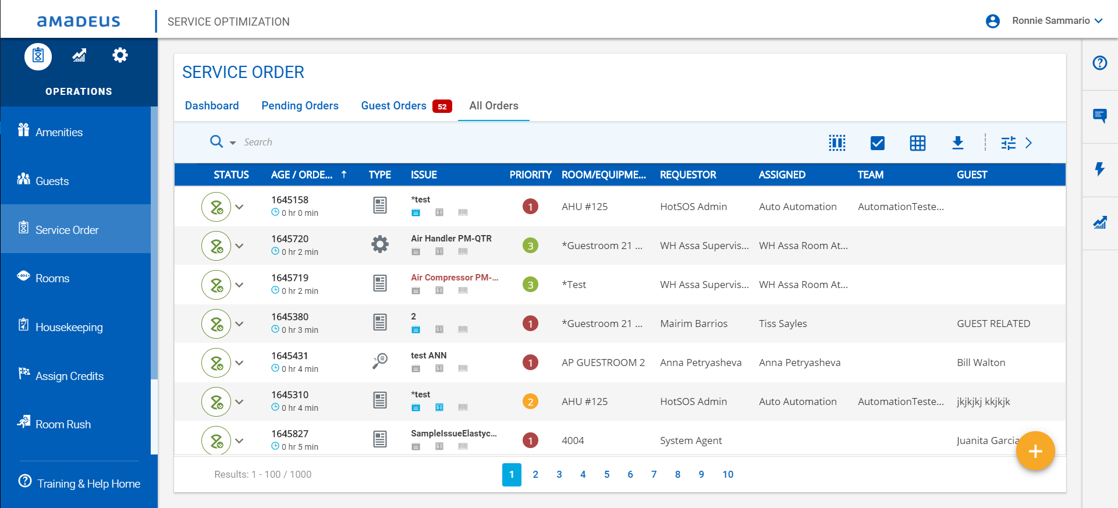This screenshot has height=508, width=1118.
Task: Add a new service order with plus button
Action: point(1035,451)
